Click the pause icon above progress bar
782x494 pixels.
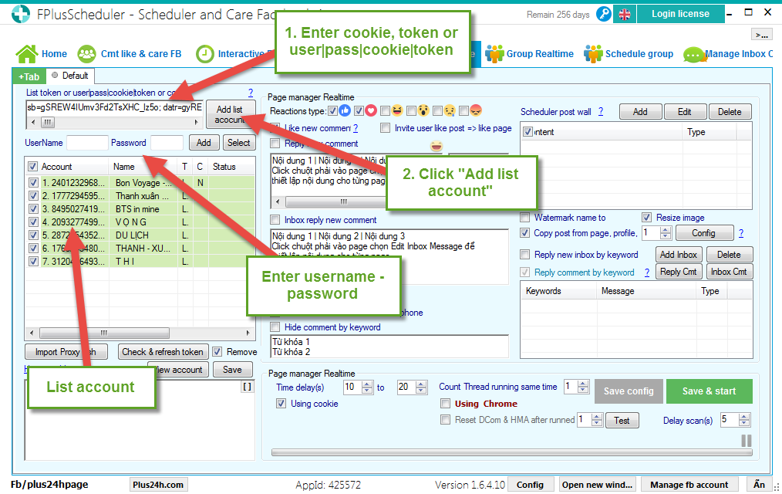(746, 441)
